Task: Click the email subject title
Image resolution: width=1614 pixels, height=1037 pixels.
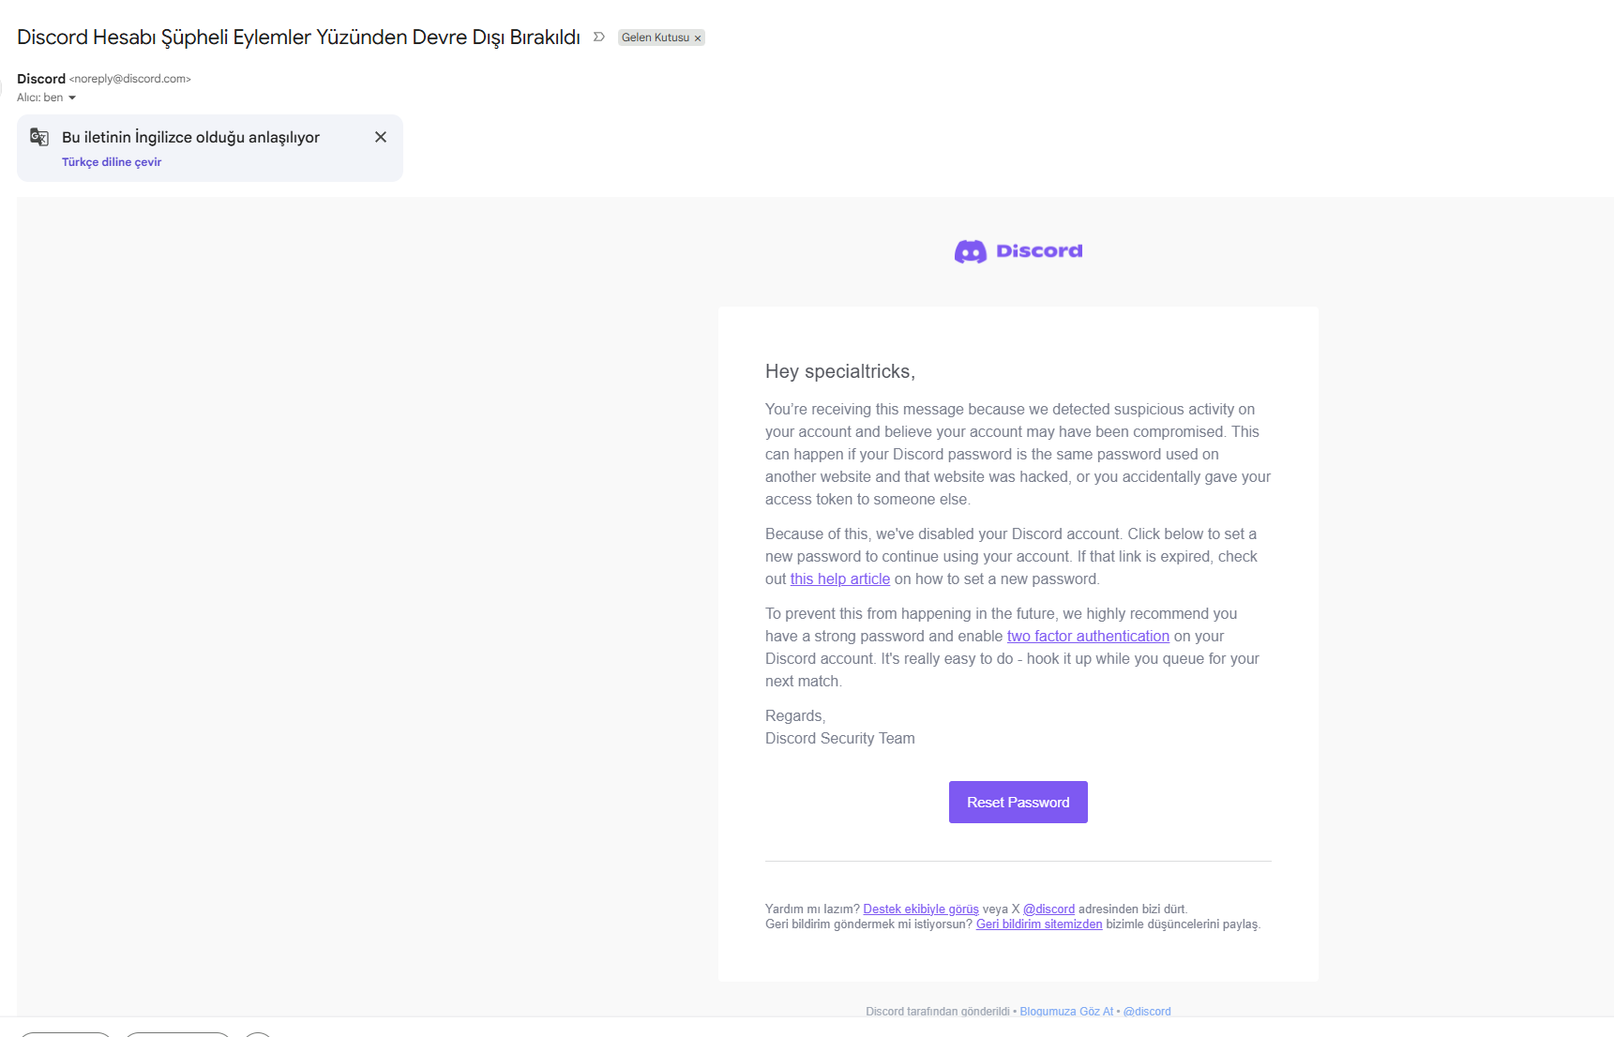Action: (298, 38)
